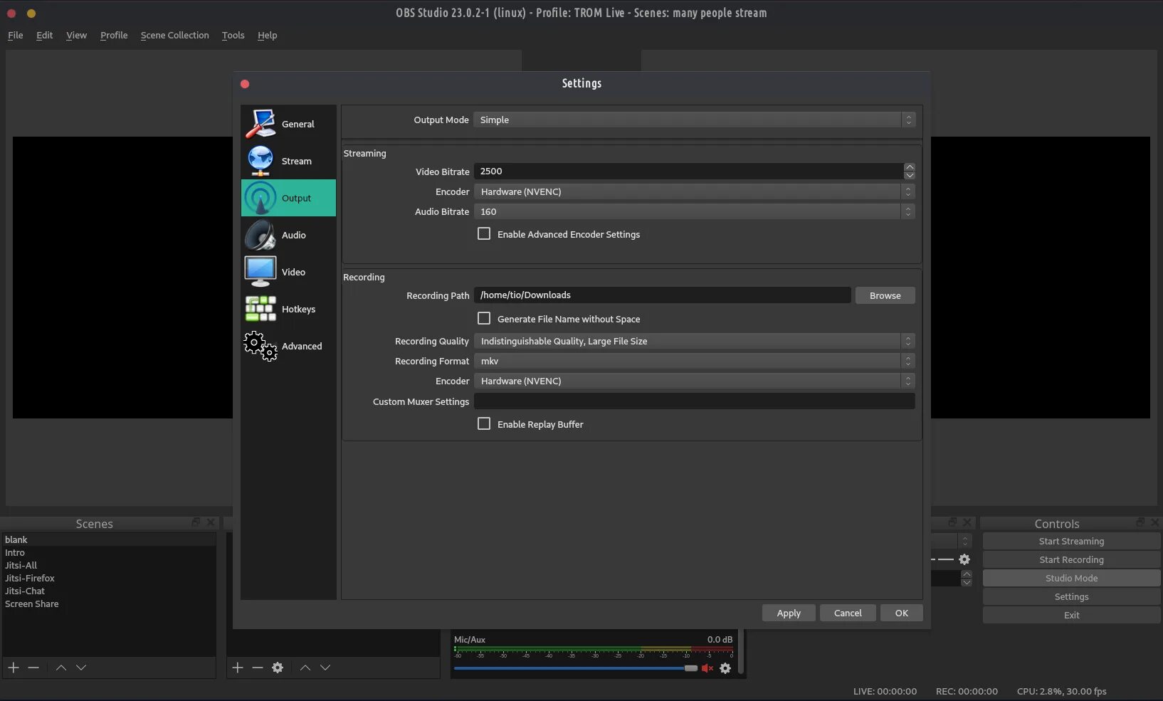Select the Video settings icon

tap(288, 271)
